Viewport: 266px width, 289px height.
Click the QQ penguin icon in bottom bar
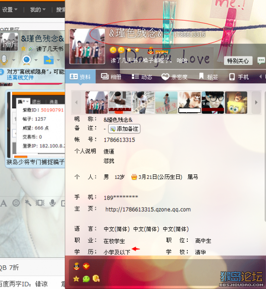tap(76, 266)
